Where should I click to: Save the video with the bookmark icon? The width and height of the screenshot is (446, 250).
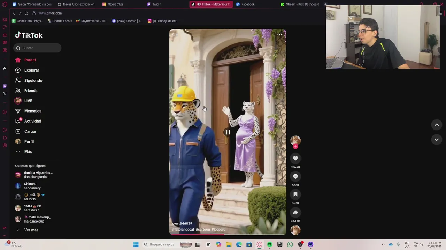tap(295, 194)
